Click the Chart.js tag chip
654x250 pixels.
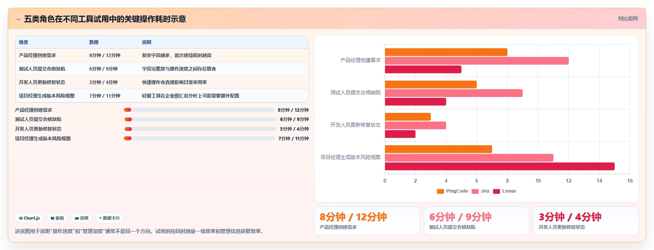pyautogui.click(x=30, y=218)
